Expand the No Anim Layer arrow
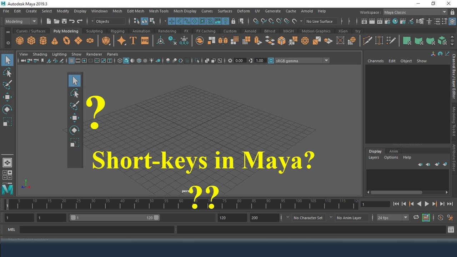Viewport: 457px width, 257px height. 331,217
